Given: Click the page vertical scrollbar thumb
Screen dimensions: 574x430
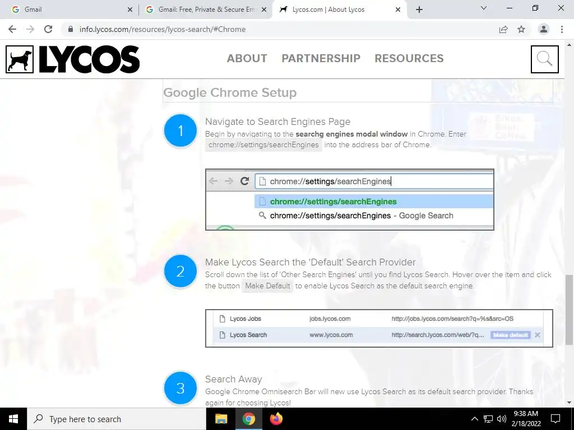Looking at the screenshot, I should pos(569,310).
